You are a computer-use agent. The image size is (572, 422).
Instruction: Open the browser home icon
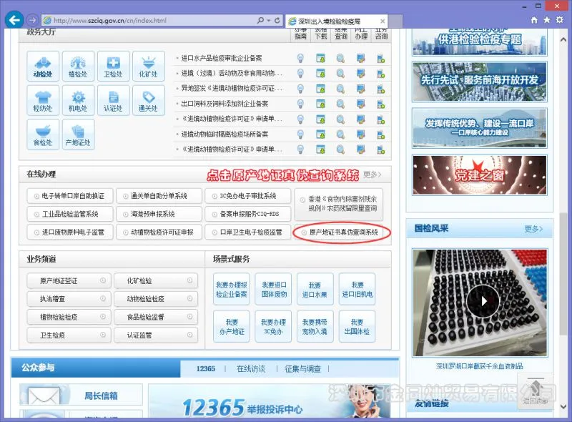[x=534, y=20]
